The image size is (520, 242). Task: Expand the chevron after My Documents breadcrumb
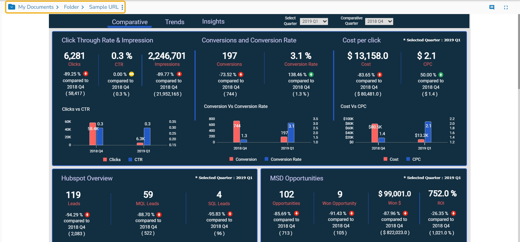tap(58, 7)
